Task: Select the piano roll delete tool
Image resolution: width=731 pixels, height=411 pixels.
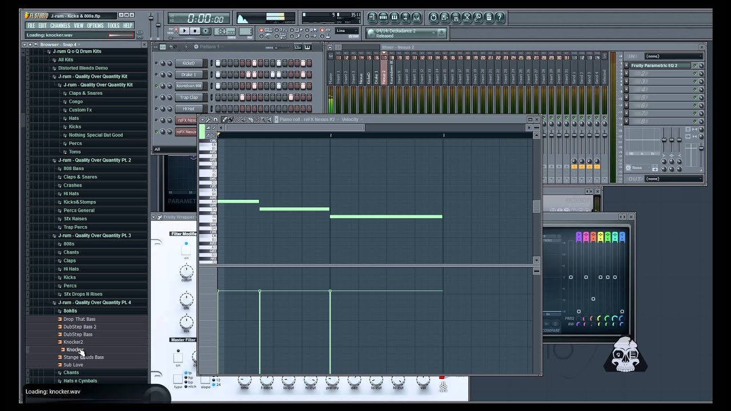Action: (x=238, y=119)
